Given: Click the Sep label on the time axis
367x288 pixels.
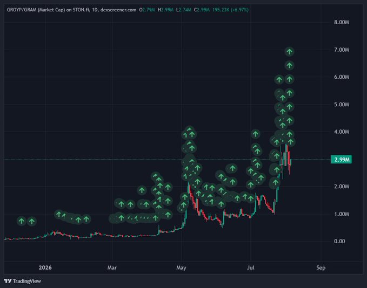Looking at the screenshot, I should click(x=321, y=268).
